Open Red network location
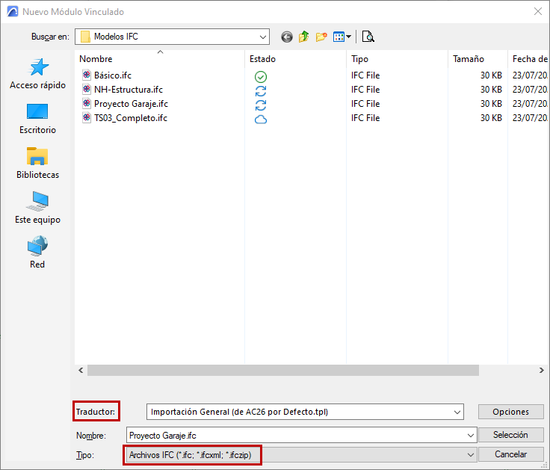Viewport: 550px width, 470px height. coord(37,253)
